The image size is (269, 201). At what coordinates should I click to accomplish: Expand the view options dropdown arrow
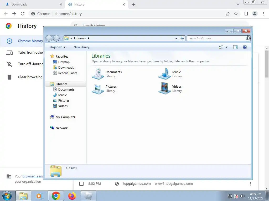(226, 47)
